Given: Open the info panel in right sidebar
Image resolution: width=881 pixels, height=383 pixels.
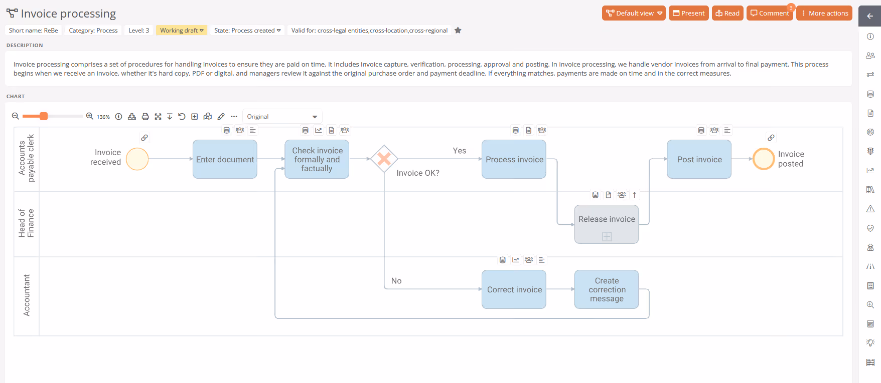Looking at the screenshot, I should click(870, 37).
